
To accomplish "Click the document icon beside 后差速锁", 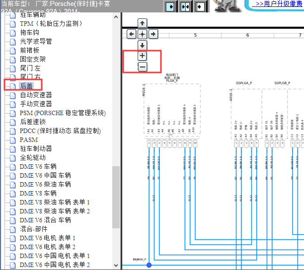I will coord(13,122).
